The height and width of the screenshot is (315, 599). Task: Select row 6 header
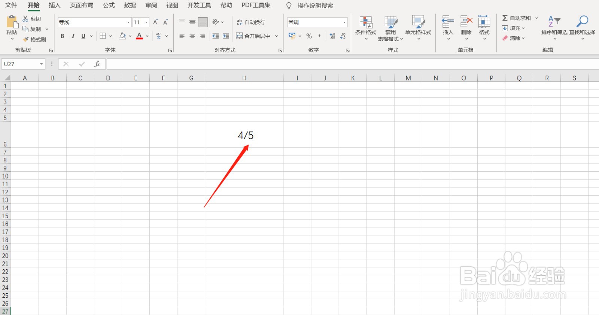point(5,135)
